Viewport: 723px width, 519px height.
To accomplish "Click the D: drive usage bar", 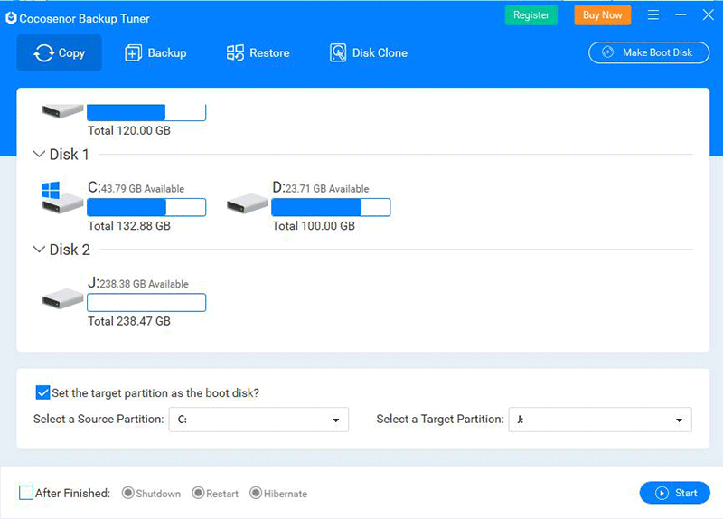I will 331,207.
